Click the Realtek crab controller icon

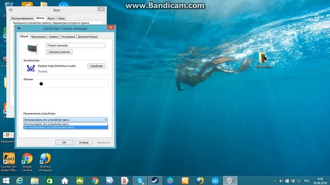pyautogui.click(x=31, y=68)
